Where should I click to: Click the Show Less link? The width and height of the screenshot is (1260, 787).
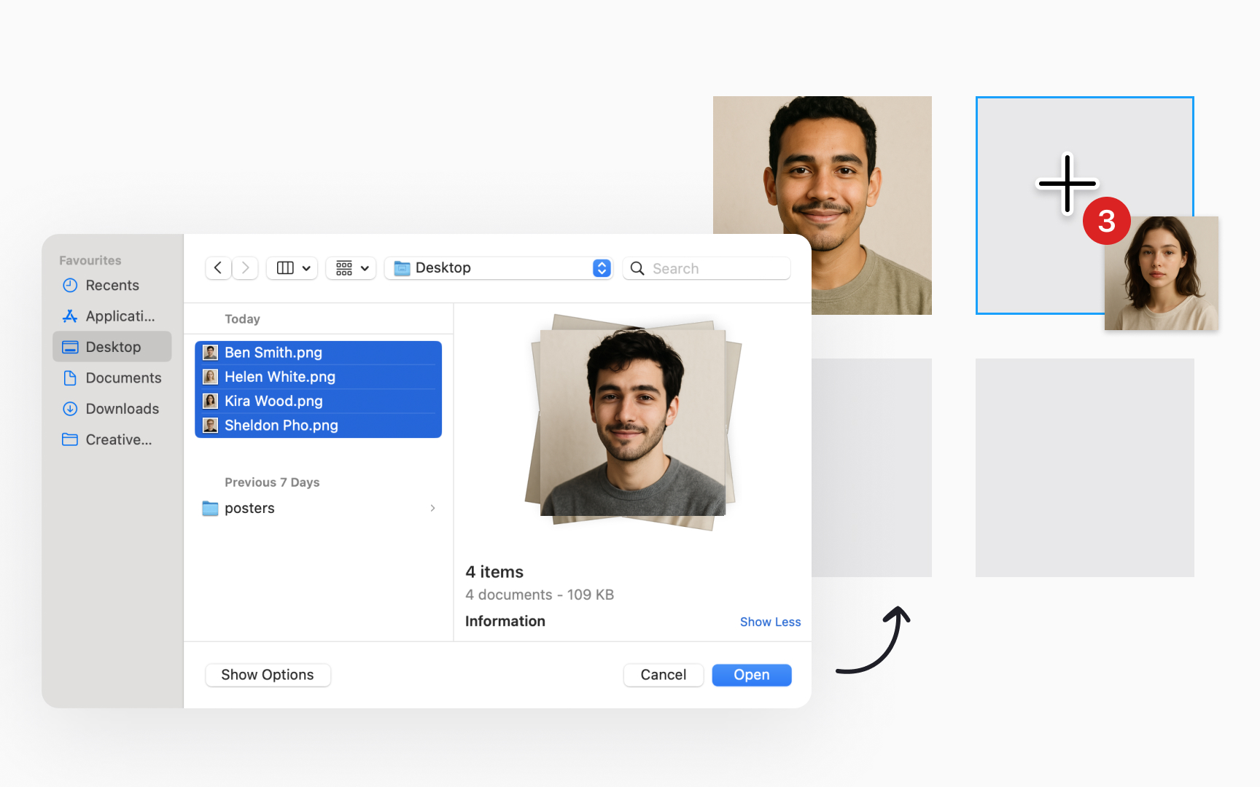(x=770, y=622)
